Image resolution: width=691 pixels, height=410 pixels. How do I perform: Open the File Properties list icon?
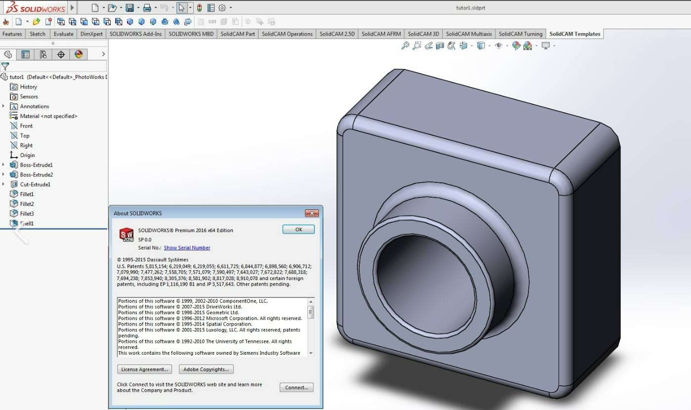pos(211,8)
